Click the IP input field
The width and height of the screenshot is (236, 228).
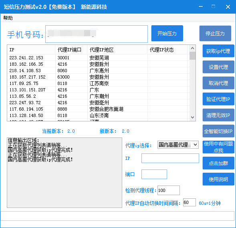point(170,158)
